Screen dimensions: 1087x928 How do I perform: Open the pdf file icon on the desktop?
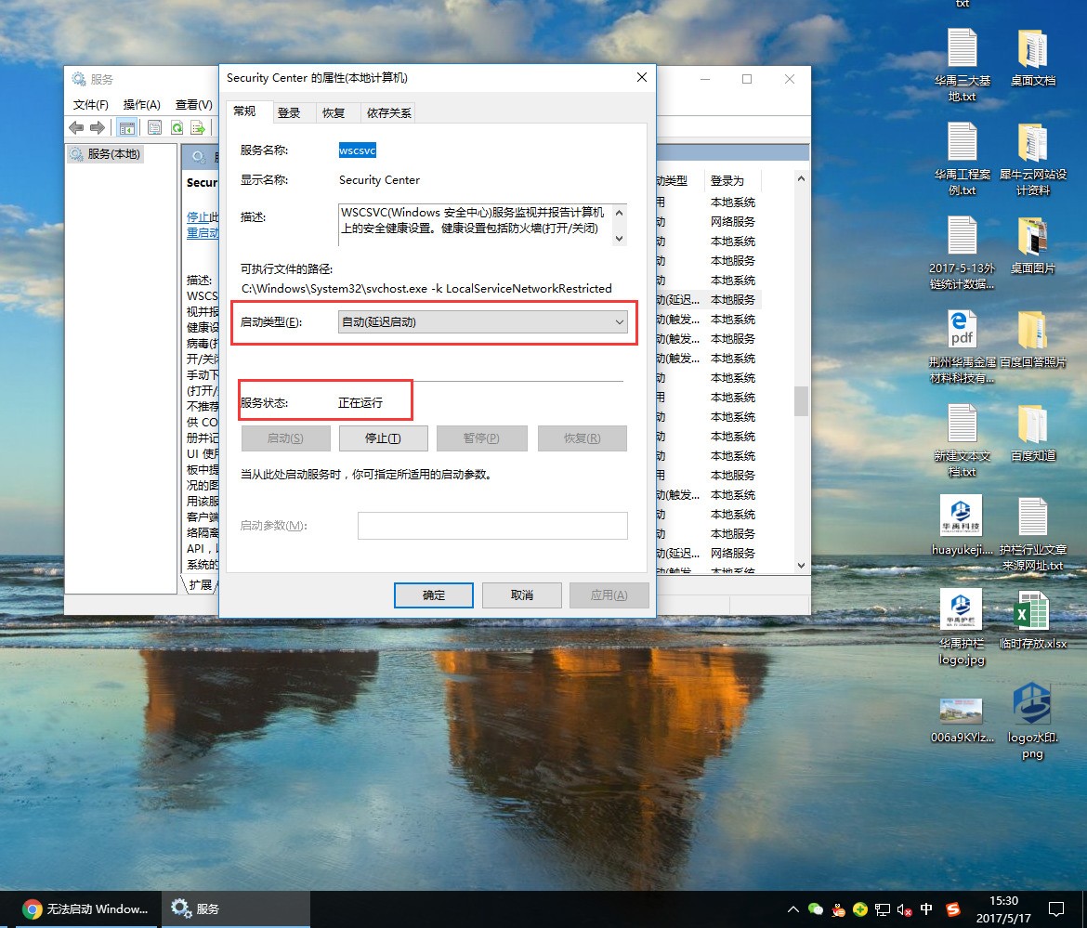(x=963, y=346)
